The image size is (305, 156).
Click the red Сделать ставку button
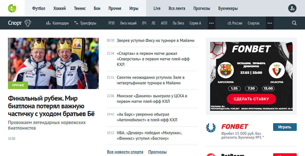(x=251, y=99)
